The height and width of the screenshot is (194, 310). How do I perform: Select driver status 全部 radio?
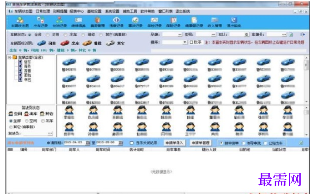point(11,121)
